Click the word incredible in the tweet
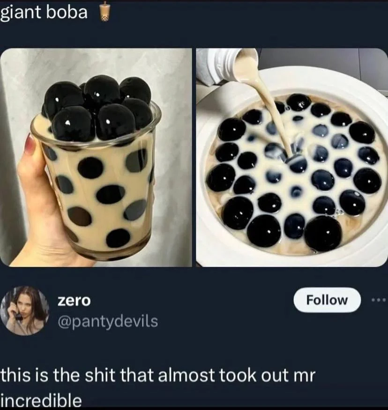388x410 pixels. 41,401
